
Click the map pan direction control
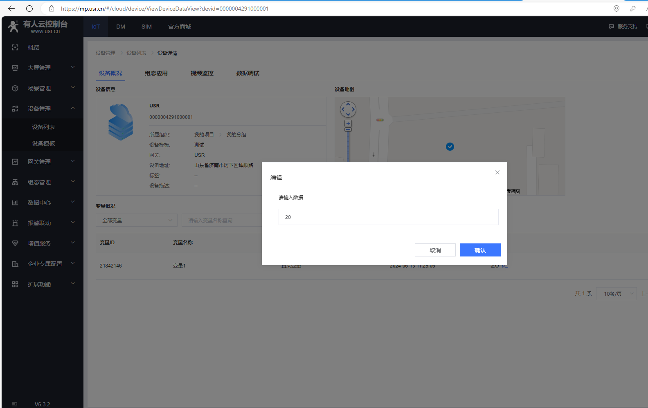click(x=348, y=109)
